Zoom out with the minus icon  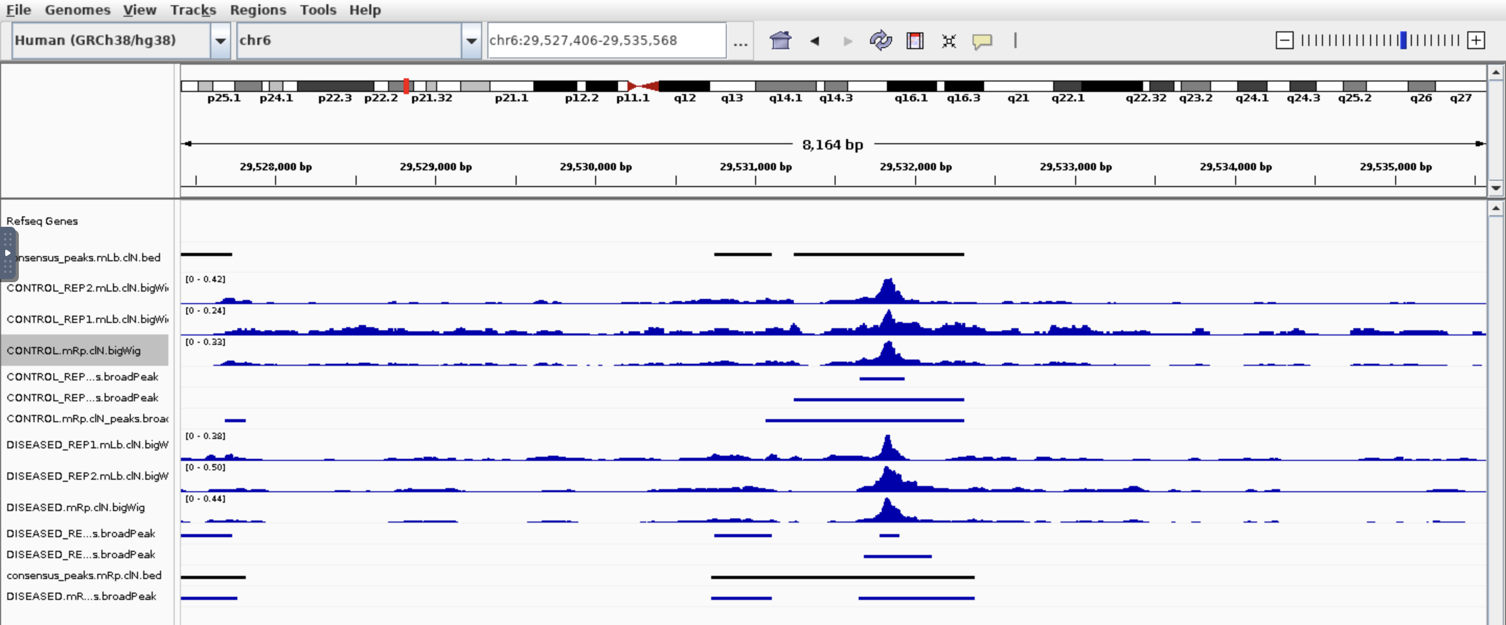(1284, 40)
